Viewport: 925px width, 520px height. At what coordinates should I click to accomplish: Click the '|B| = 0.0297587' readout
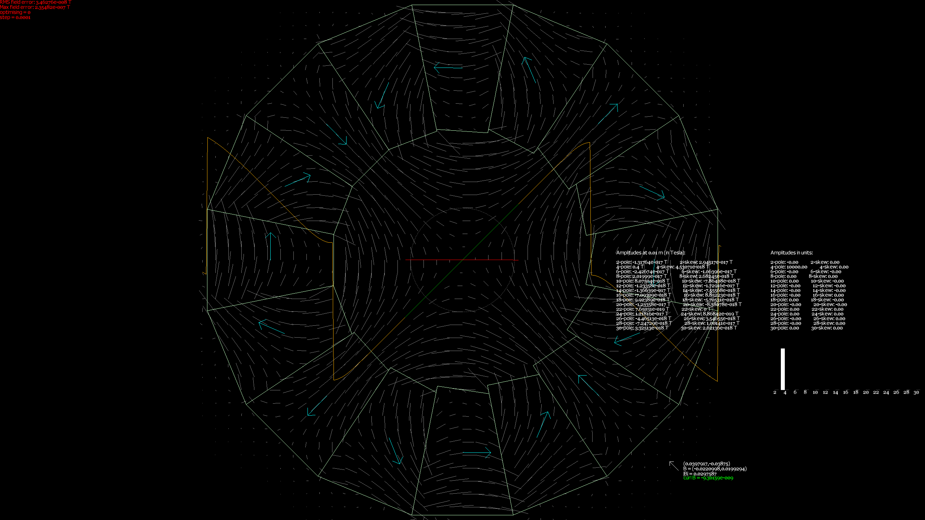tap(700, 473)
